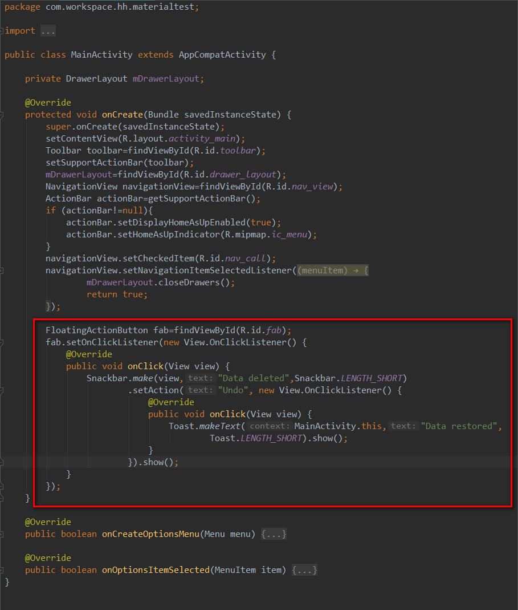Expand the folded onOptionsItemSelected '{...}' body
This screenshot has height=610, width=518.
(x=305, y=570)
